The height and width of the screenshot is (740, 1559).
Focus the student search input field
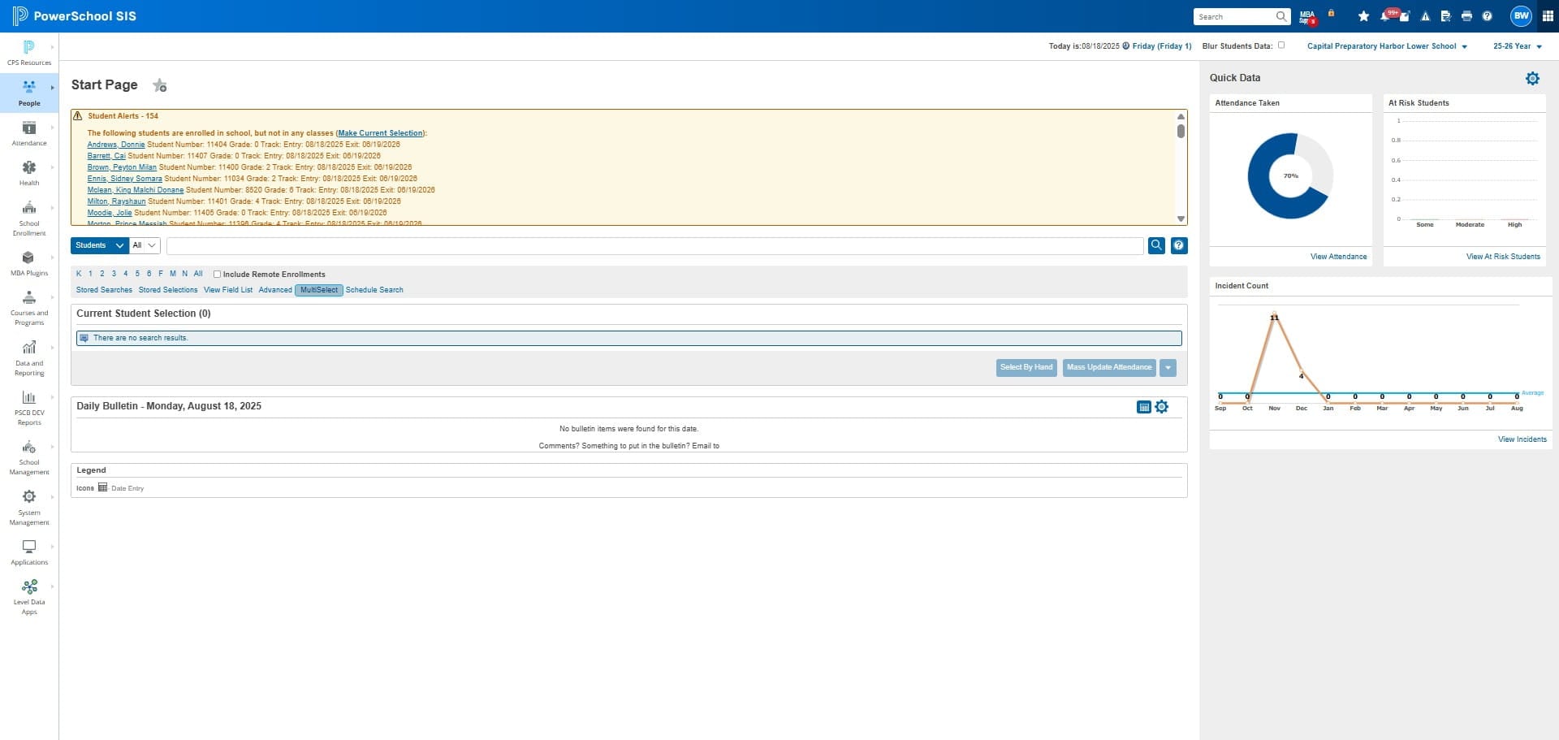pos(655,245)
